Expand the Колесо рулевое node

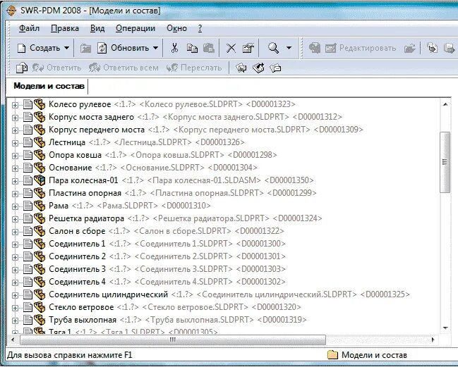pyautogui.click(x=16, y=105)
